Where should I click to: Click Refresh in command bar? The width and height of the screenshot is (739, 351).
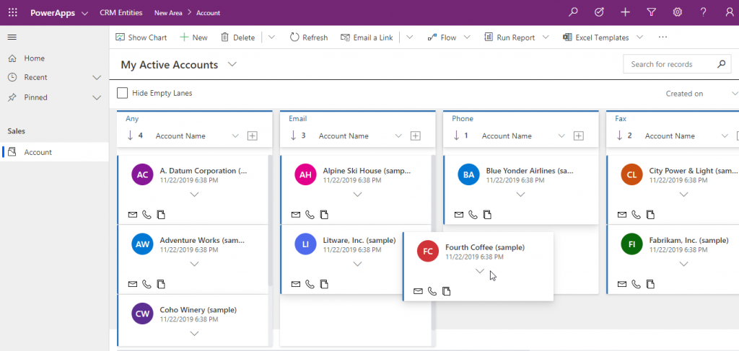[309, 37]
